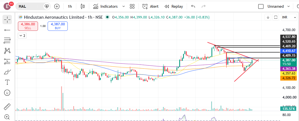This screenshot has width=299, height=121.
Task: Click the 4,100.00 price scale value
Action: pos(289,88)
